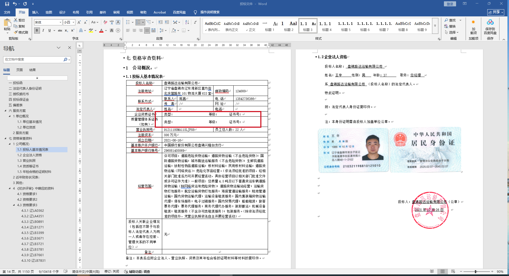Click the Save icon in quick access toolbar

coord(7,4)
